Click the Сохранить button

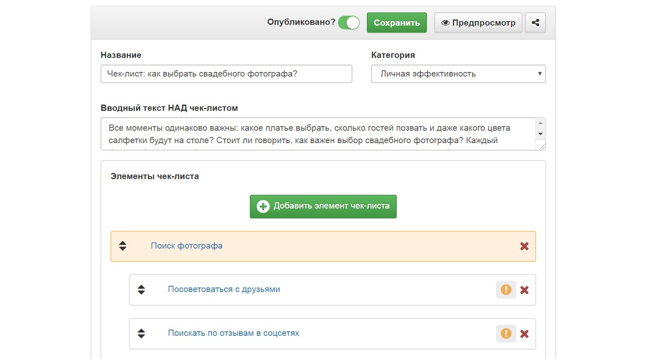point(397,23)
